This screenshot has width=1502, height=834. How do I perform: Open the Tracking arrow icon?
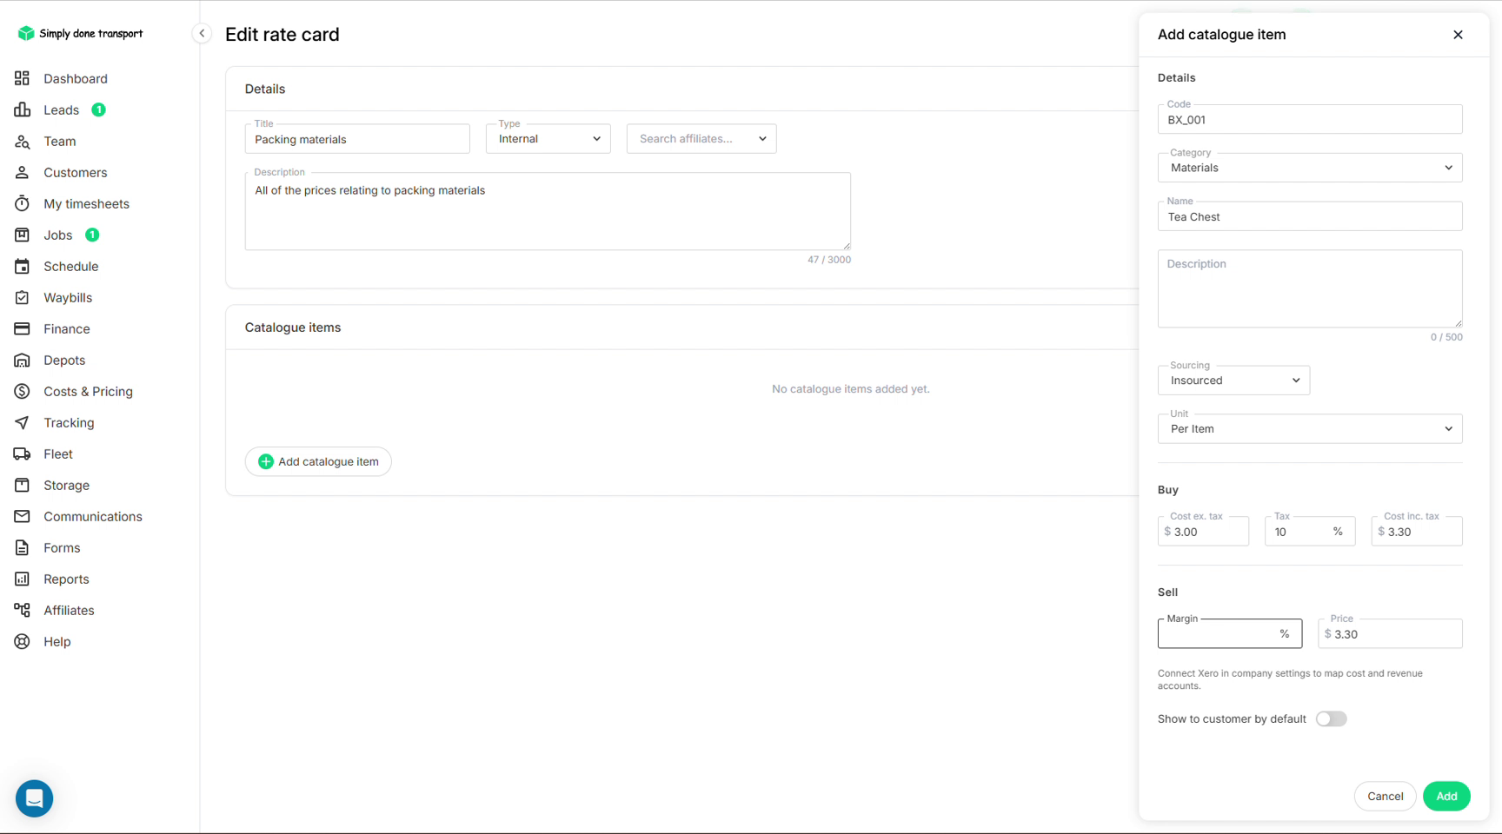pos(22,422)
